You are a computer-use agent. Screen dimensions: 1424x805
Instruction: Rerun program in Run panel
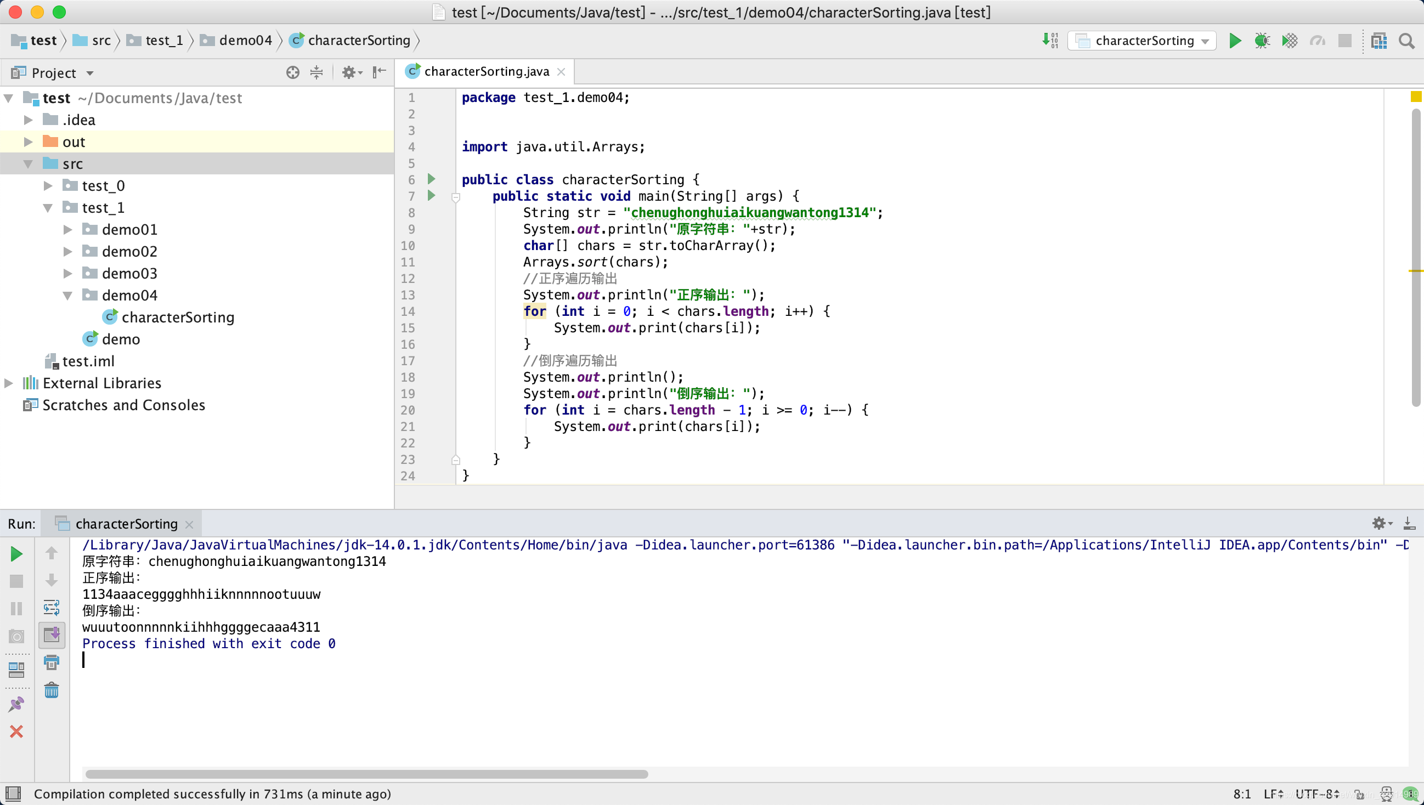tap(16, 553)
